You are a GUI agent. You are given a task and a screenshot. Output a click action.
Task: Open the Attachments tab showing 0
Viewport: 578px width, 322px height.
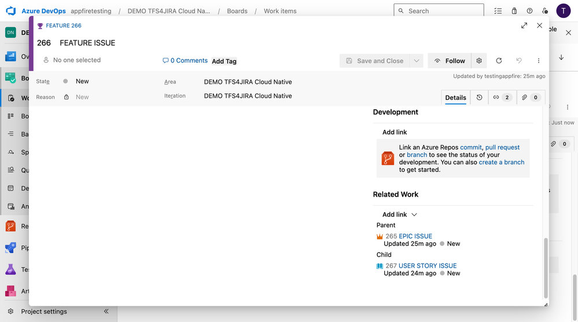[x=531, y=98]
